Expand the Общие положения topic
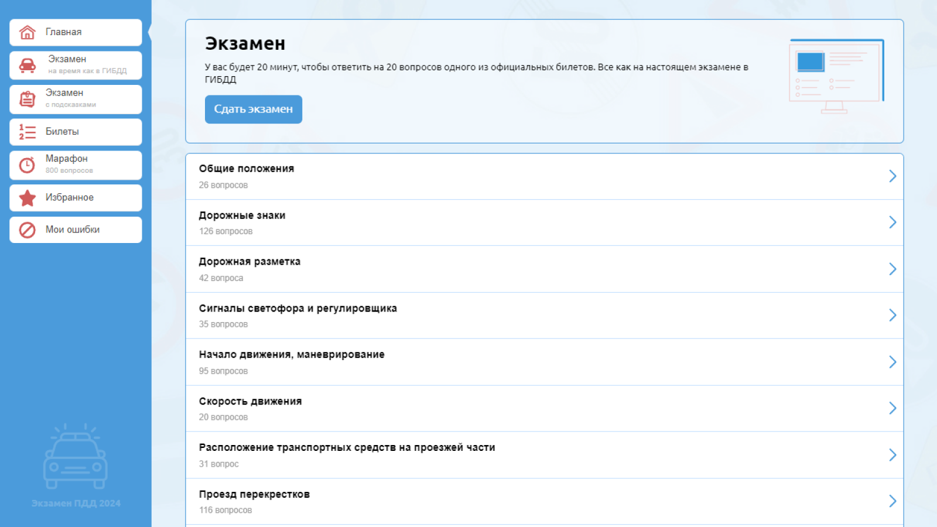Screen dimensions: 937x527 pos(892,176)
